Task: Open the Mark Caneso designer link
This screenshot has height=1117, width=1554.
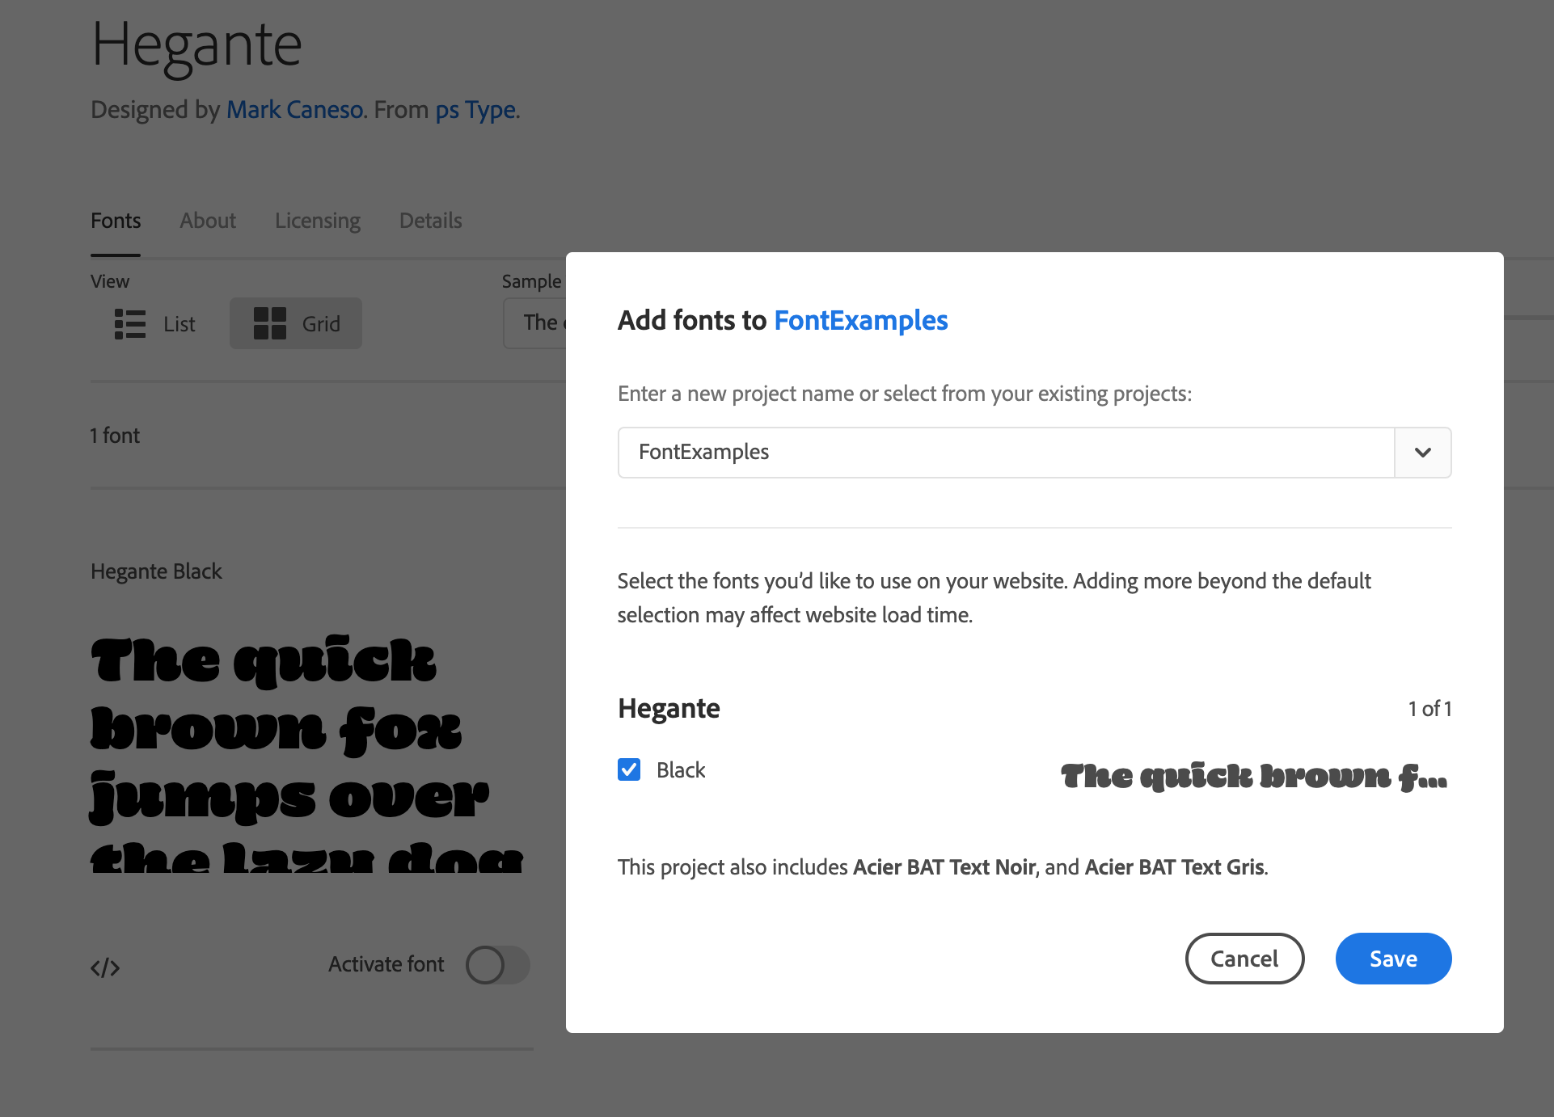Action: pyautogui.click(x=294, y=109)
